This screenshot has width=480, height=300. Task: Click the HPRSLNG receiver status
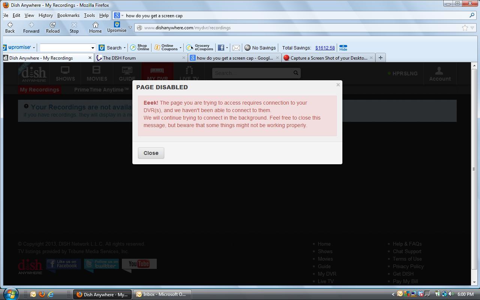[403, 73]
